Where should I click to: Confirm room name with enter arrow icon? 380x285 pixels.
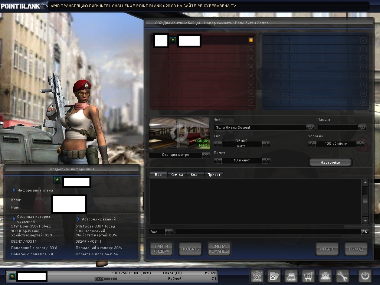pyautogui.click(x=310, y=127)
